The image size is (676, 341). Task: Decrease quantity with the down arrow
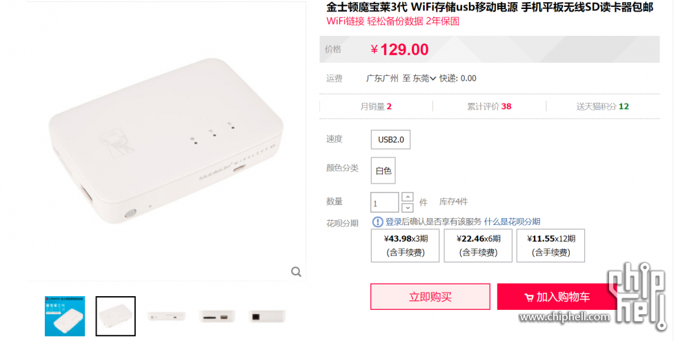(x=408, y=208)
